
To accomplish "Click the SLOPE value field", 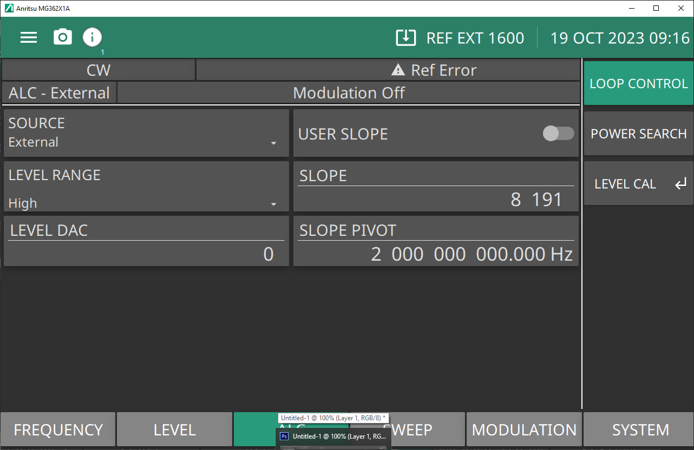I will (x=436, y=200).
